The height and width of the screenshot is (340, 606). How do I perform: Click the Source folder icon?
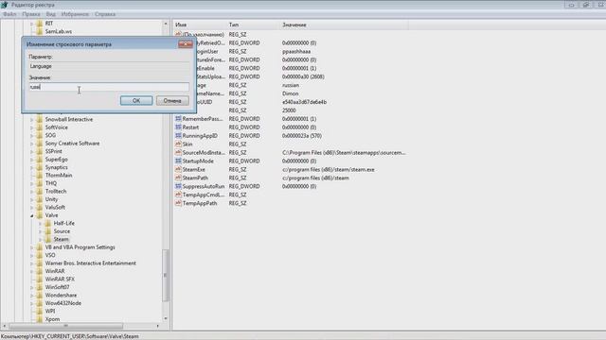pos(48,231)
